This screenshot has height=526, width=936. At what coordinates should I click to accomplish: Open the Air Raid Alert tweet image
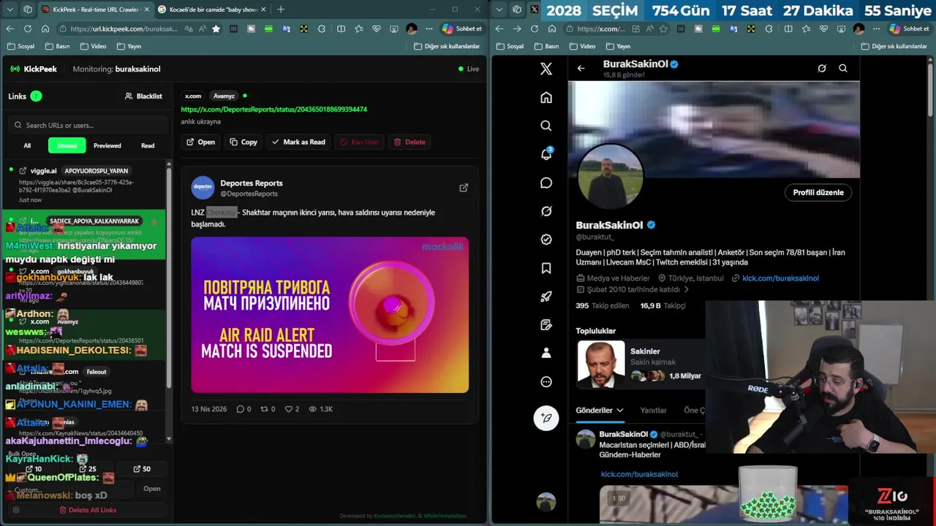[330, 315]
